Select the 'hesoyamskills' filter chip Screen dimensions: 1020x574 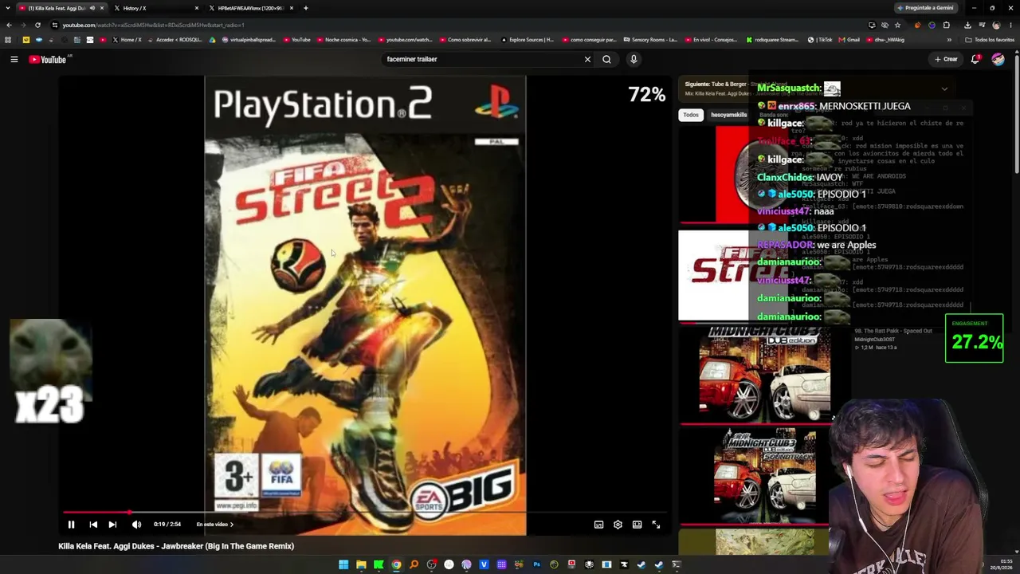pyautogui.click(x=728, y=115)
